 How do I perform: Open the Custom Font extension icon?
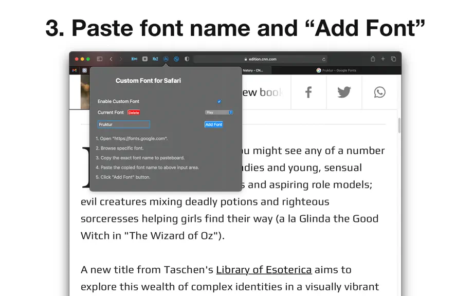tap(166, 59)
